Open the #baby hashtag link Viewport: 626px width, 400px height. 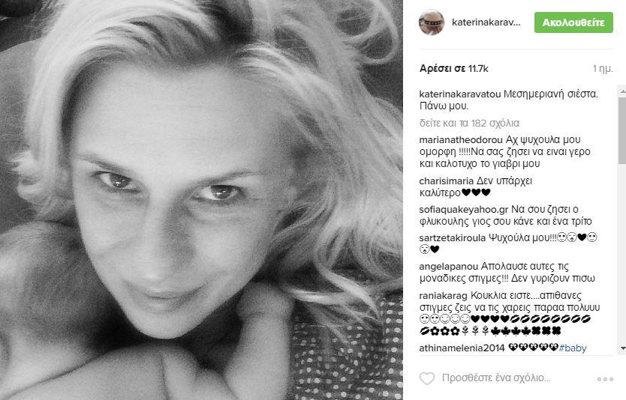tap(573, 348)
